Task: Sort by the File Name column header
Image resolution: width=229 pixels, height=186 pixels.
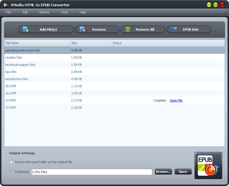Action: (37, 43)
